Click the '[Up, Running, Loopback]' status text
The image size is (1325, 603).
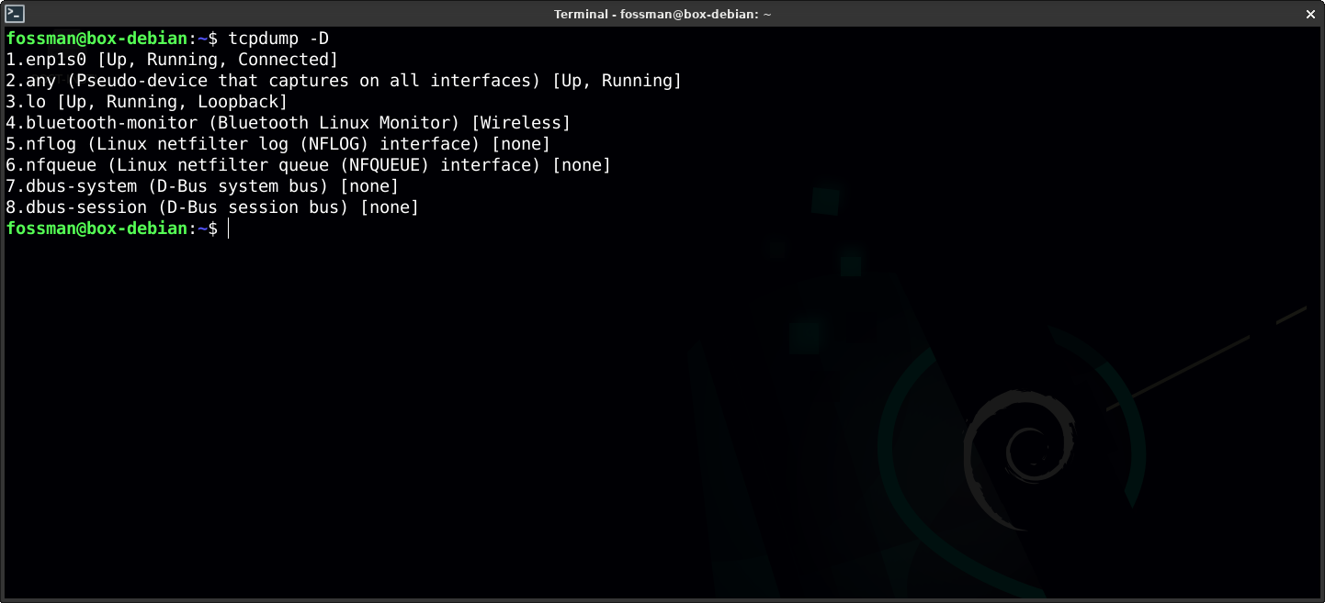(172, 102)
